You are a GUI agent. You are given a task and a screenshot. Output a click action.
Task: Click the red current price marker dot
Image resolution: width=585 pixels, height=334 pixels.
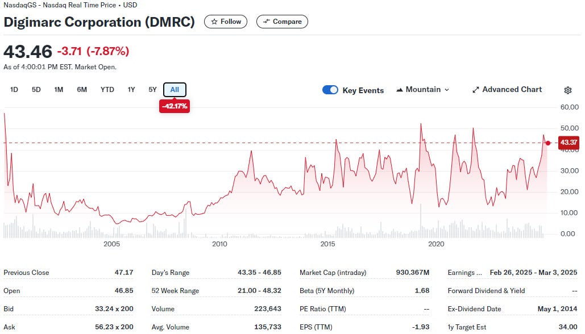(x=547, y=143)
